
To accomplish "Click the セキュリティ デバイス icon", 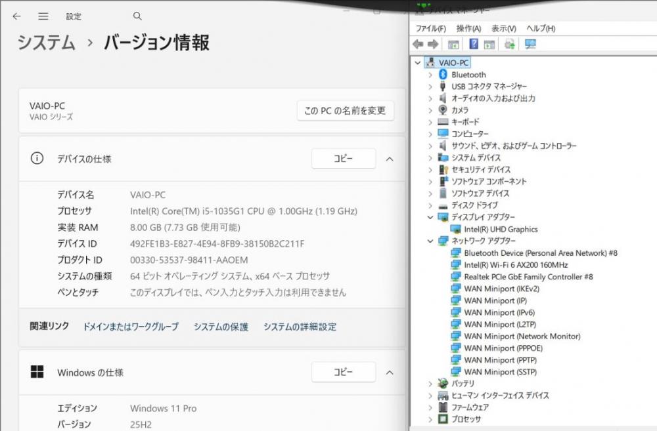I will pos(443,169).
